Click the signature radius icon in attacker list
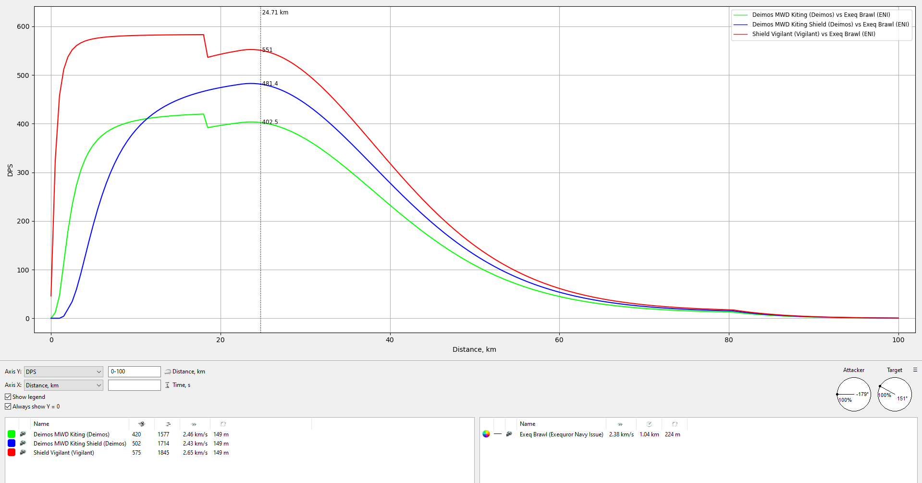The image size is (922, 483). (x=223, y=424)
